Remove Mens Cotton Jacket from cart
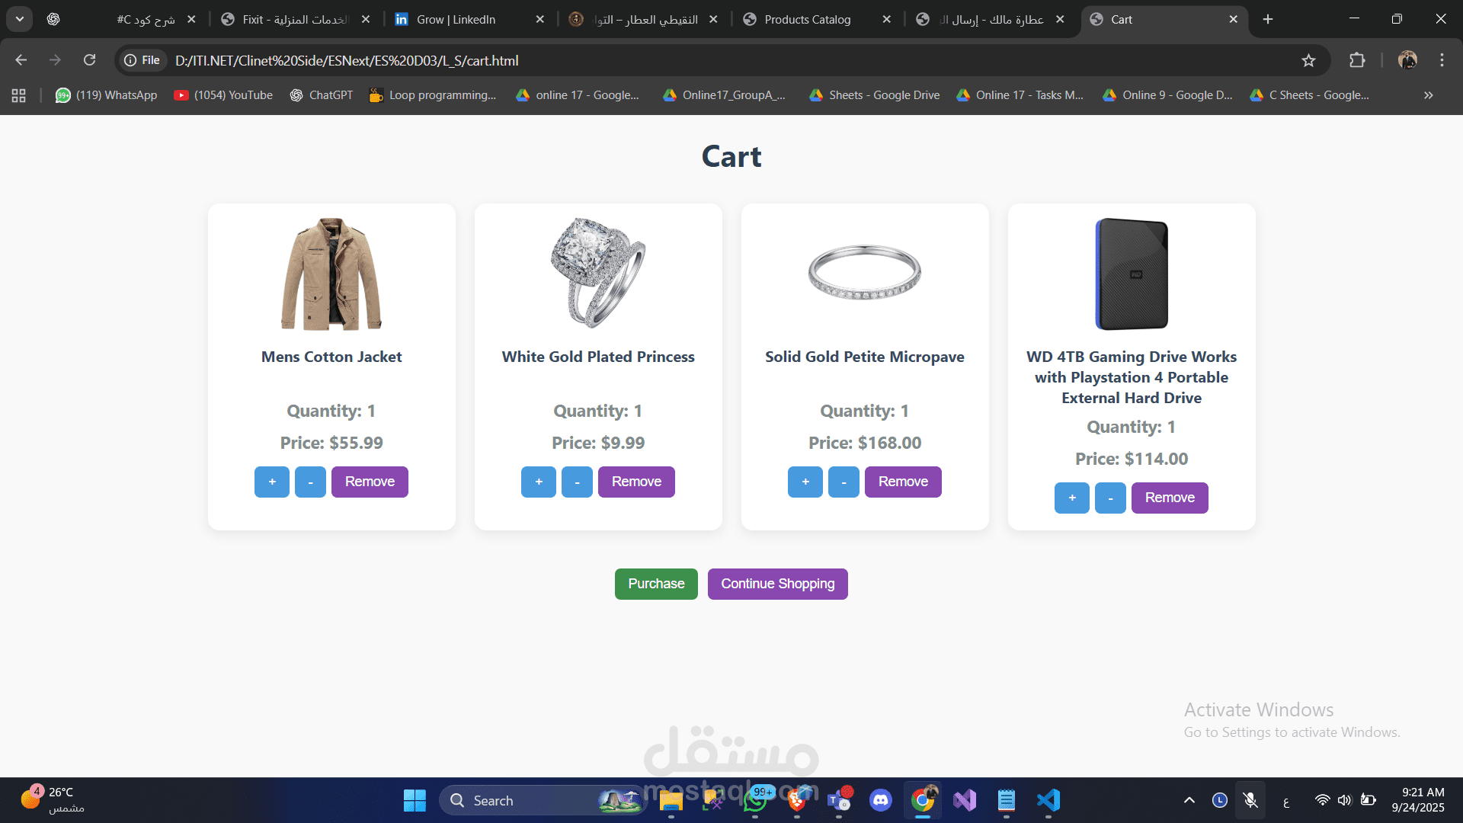The width and height of the screenshot is (1463, 823). pos(370,482)
